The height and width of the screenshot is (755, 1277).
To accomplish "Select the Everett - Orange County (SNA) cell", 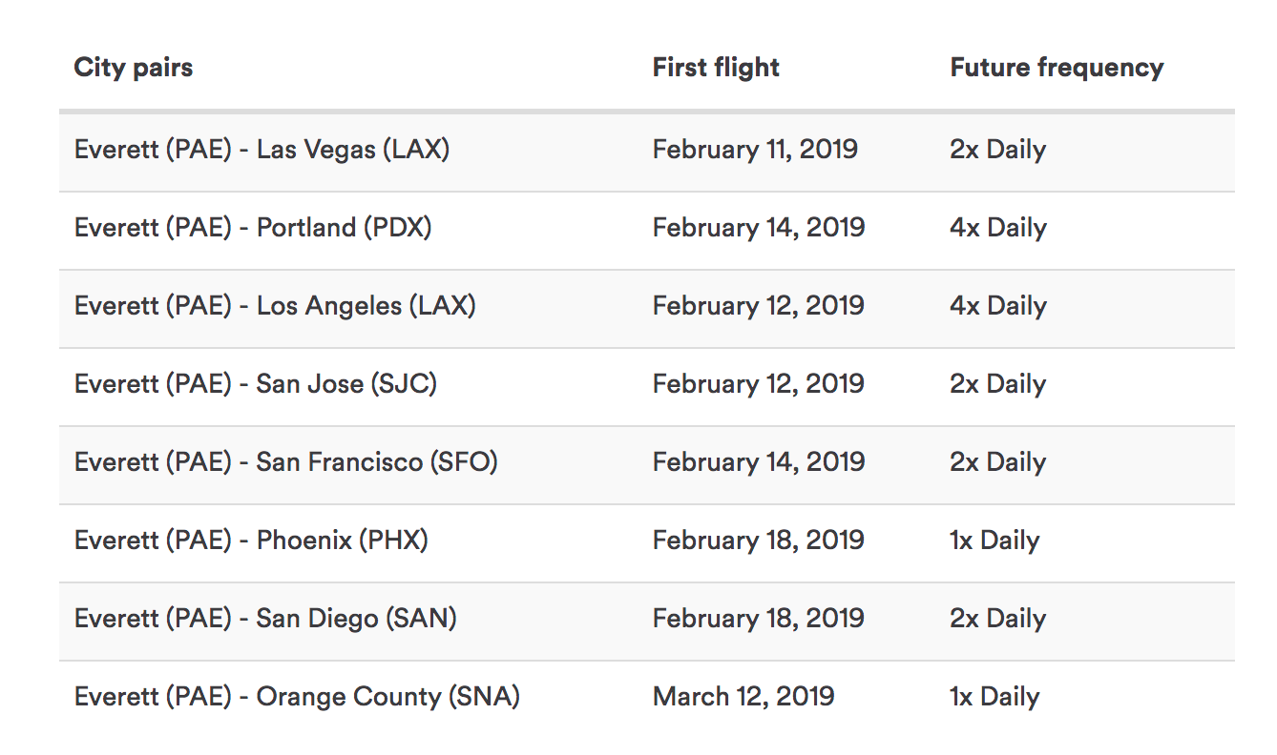I will click(x=297, y=697).
